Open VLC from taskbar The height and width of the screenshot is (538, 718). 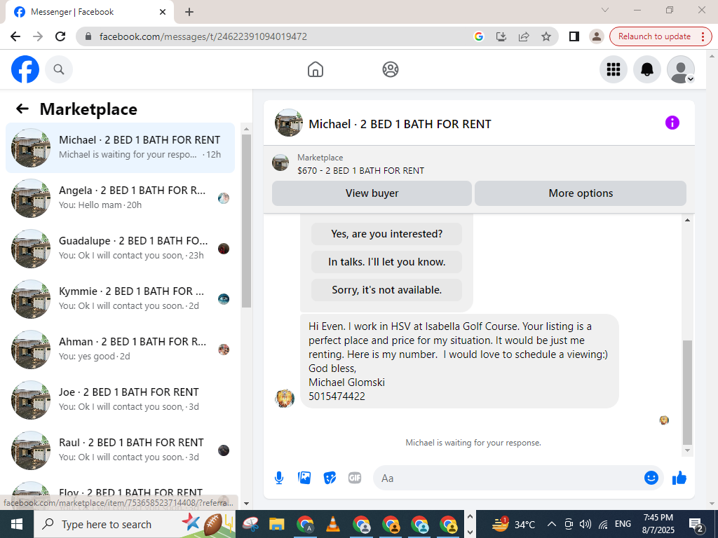333,524
